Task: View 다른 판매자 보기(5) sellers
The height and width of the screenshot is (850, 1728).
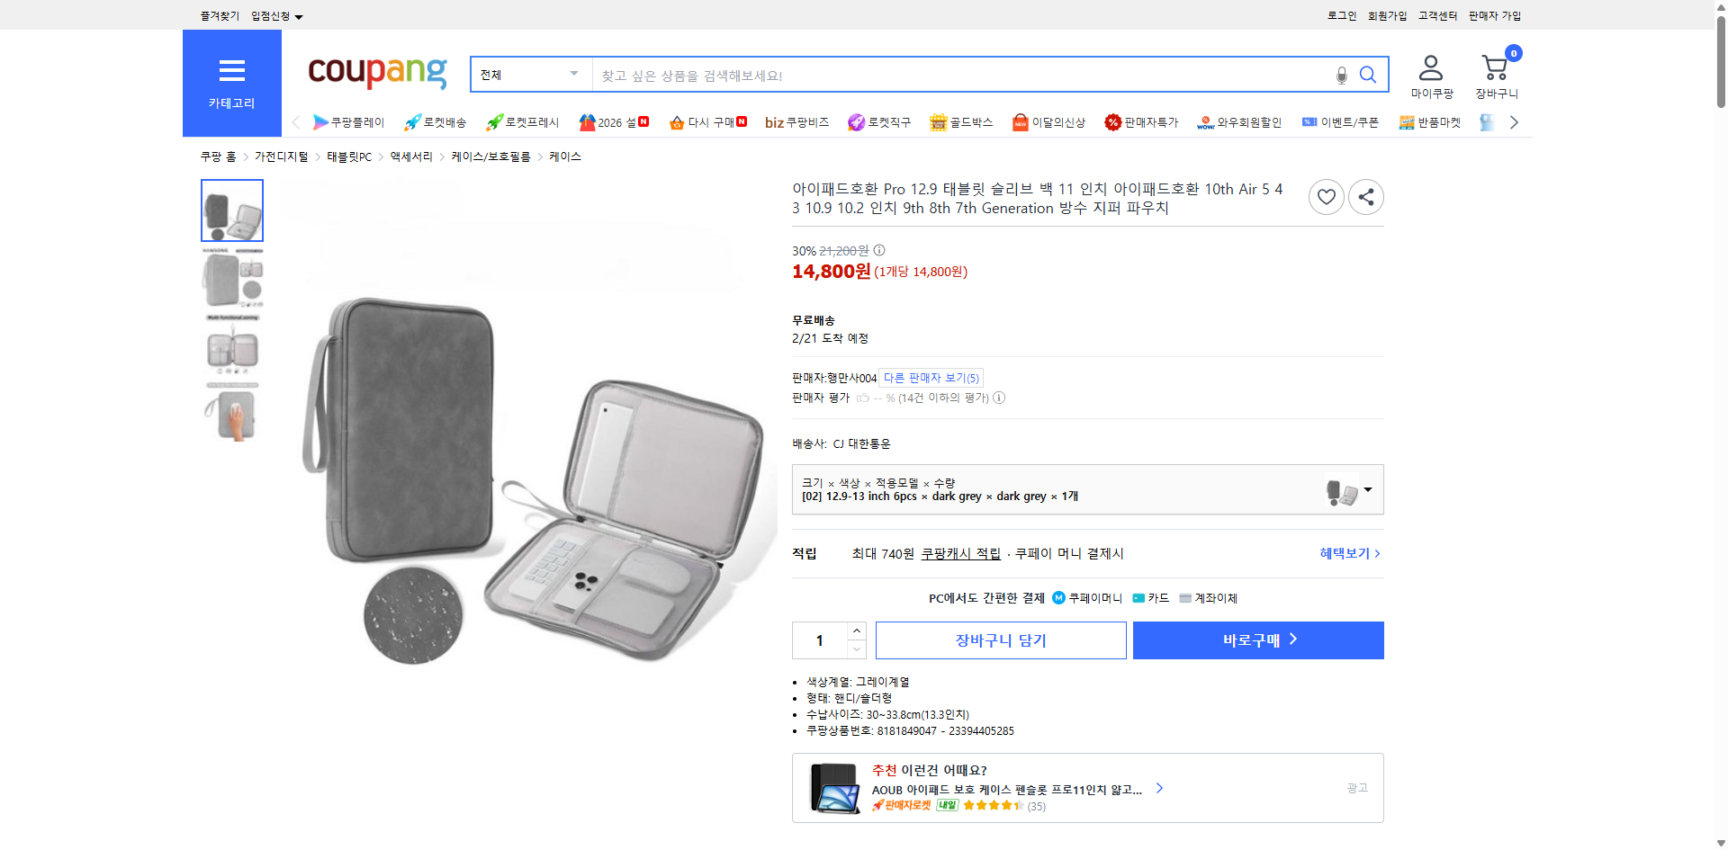Action: pyautogui.click(x=931, y=378)
